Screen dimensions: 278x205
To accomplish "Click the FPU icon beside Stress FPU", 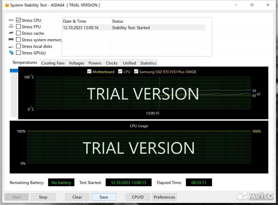I will 11,26.
